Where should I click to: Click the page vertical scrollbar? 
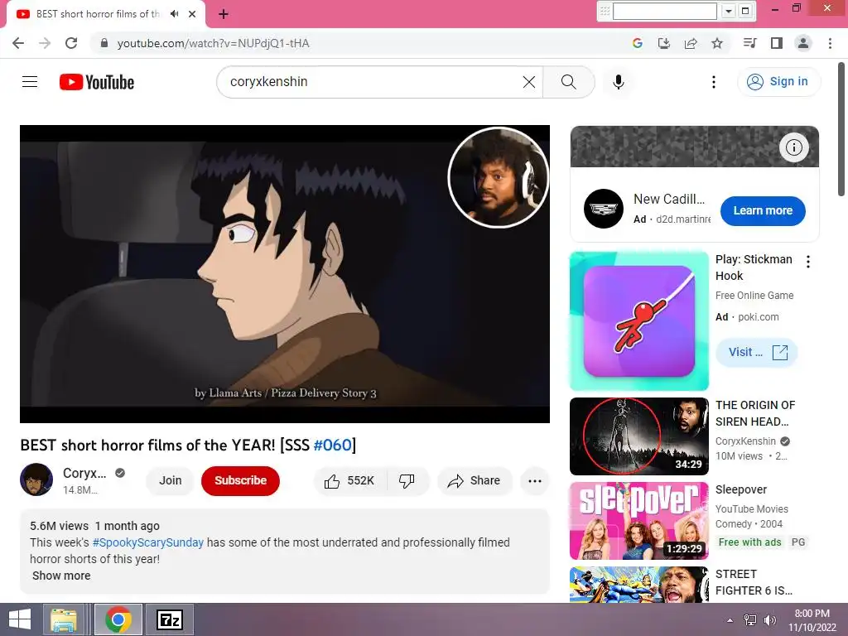point(841,130)
